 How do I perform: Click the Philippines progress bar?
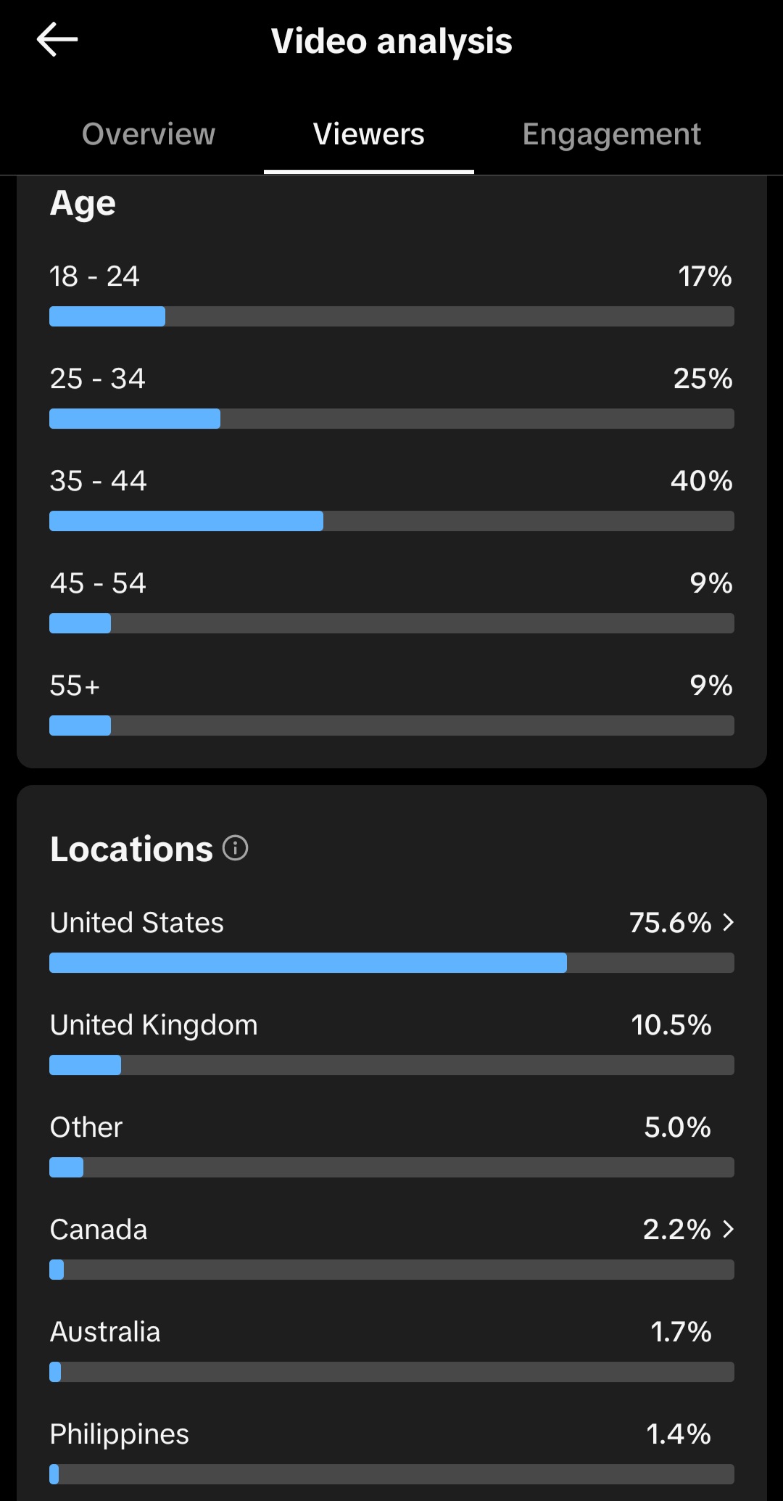391,1474
